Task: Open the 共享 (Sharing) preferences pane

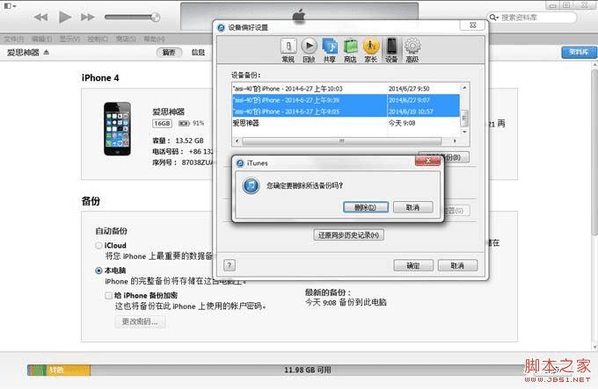Action: point(330,50)
